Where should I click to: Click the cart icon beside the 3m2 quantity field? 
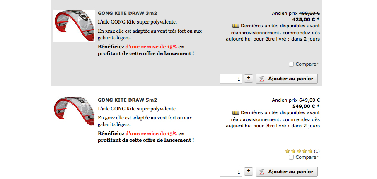pyautogui.click(x=262, y=79)
